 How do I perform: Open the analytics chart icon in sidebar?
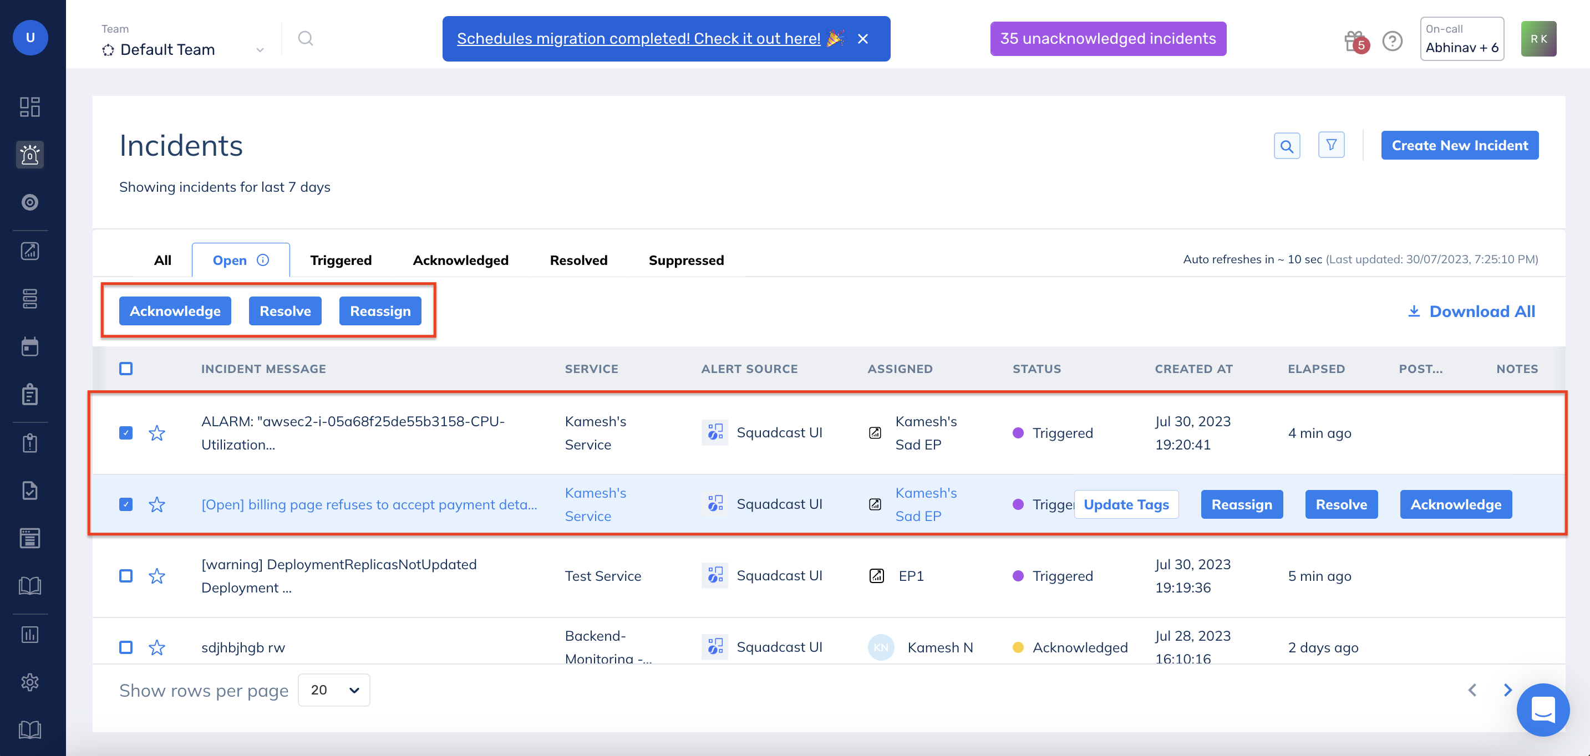click(29, 251)
